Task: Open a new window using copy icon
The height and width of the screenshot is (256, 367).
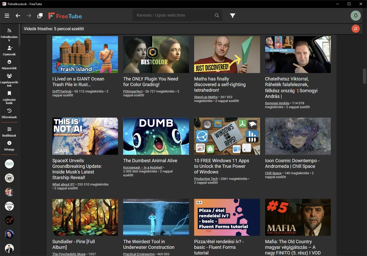Action: [40, 16]
